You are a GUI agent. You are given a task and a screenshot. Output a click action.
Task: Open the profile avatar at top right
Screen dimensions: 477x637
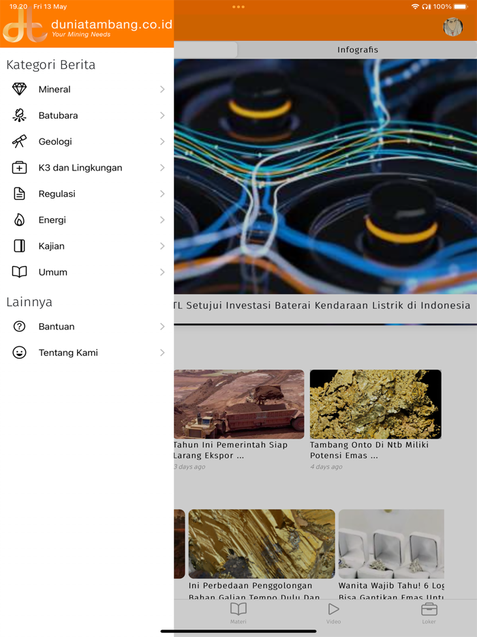pyautogui.click(x=452, y=27)
